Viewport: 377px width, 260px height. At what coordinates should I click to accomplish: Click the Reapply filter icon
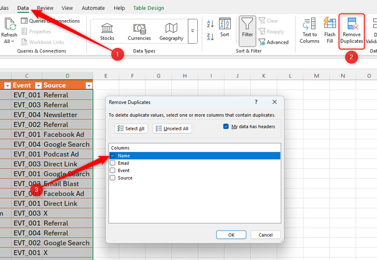262,31
